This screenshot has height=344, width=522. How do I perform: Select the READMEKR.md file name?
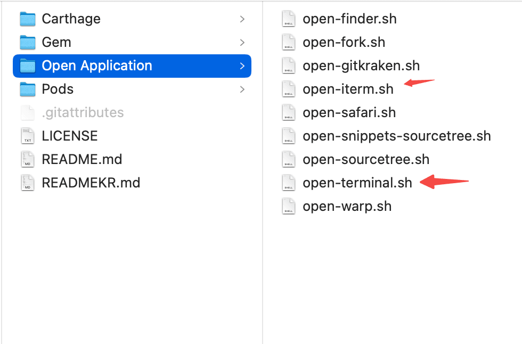point(91,183)
